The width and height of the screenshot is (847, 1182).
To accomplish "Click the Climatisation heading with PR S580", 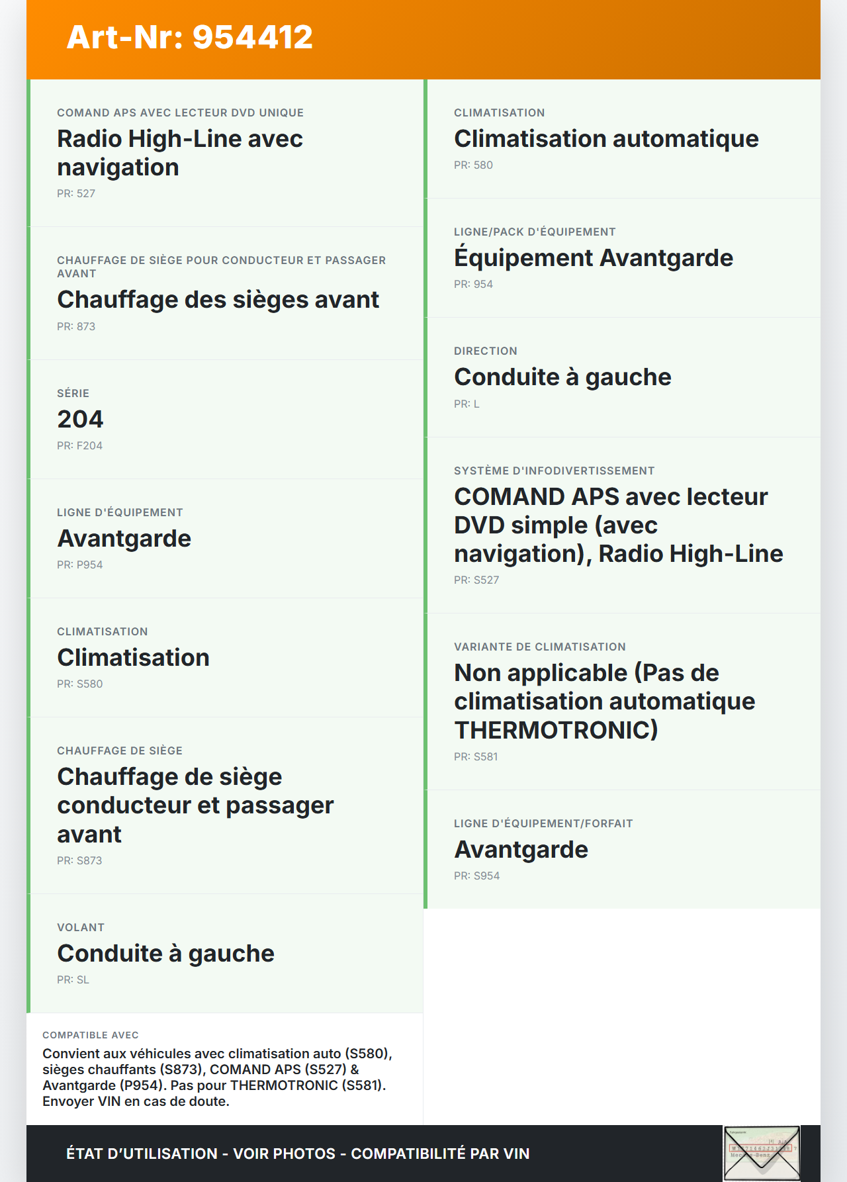I will pyautogui.click(x=133, y=657).
